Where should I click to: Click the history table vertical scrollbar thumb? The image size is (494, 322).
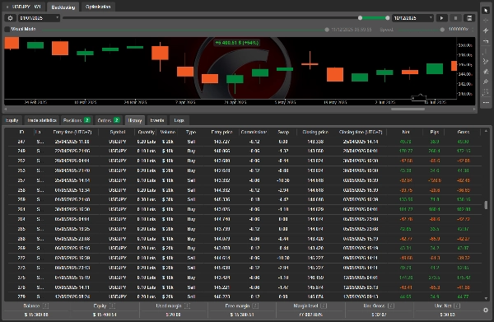(486, 205)
